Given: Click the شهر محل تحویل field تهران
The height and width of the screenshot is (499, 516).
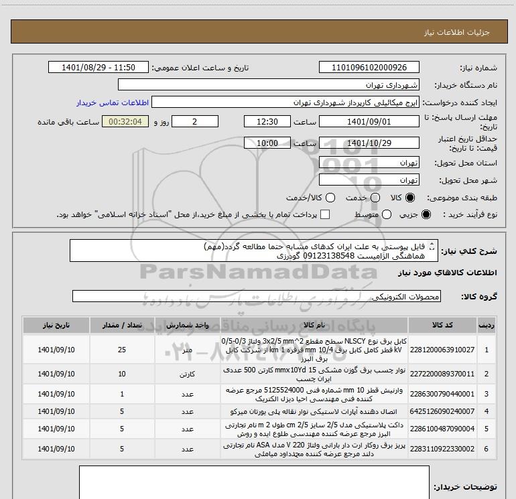Looking at the screenshot, I should [369, 180].
